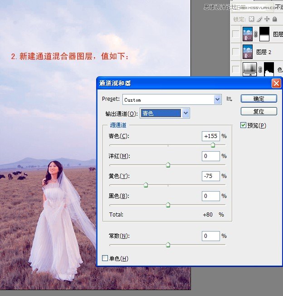Select the 图层 2 layer thumbnail

tap(248, 52)
